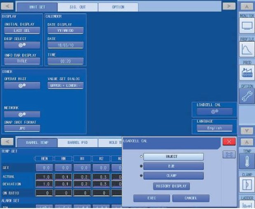Change the Date Display format YY/MM/DD
The width and height of the screenshot is (255, 209).
pyautogui.click(x=66, y=30)
